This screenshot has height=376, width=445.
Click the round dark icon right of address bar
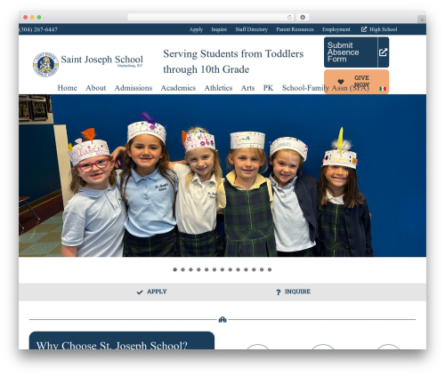(x=303, y=17)
